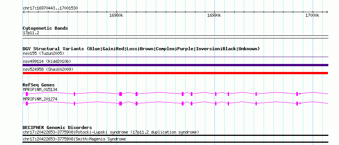Click the black bar under Potocki-Lupski syndrome
Image resolution: width=339 pixels, height=145 pixels.
(175, 135)
